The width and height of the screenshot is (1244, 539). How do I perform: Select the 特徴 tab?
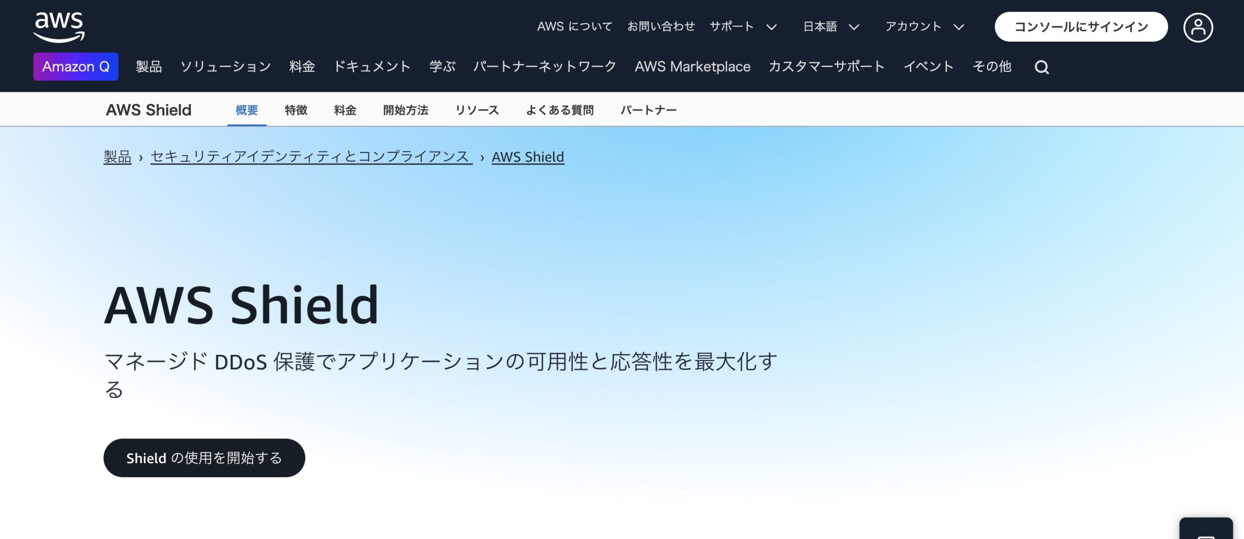(296, 110)
